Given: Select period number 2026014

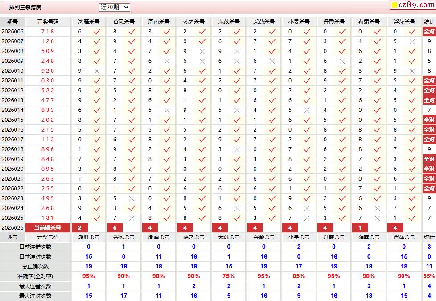Looking at the screenshot, I should point(12,110).
